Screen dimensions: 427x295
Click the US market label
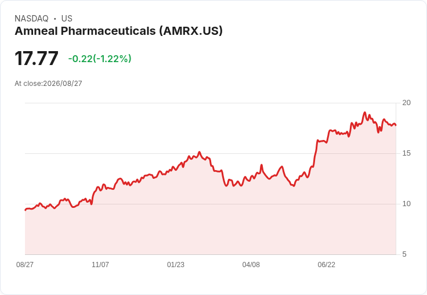click(67, 19)
